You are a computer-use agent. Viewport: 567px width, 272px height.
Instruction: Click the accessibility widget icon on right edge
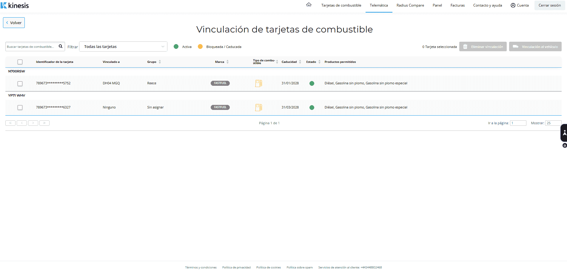[564, 133]
